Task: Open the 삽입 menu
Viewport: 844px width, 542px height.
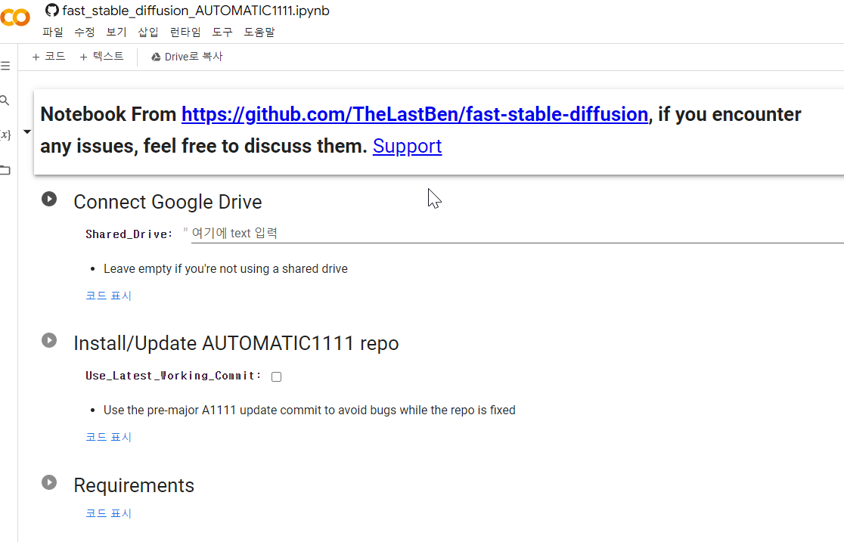Action: click(148, 33)
